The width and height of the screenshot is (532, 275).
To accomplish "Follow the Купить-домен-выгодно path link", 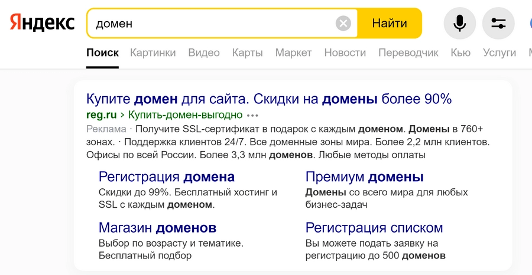I will point(186,115).
